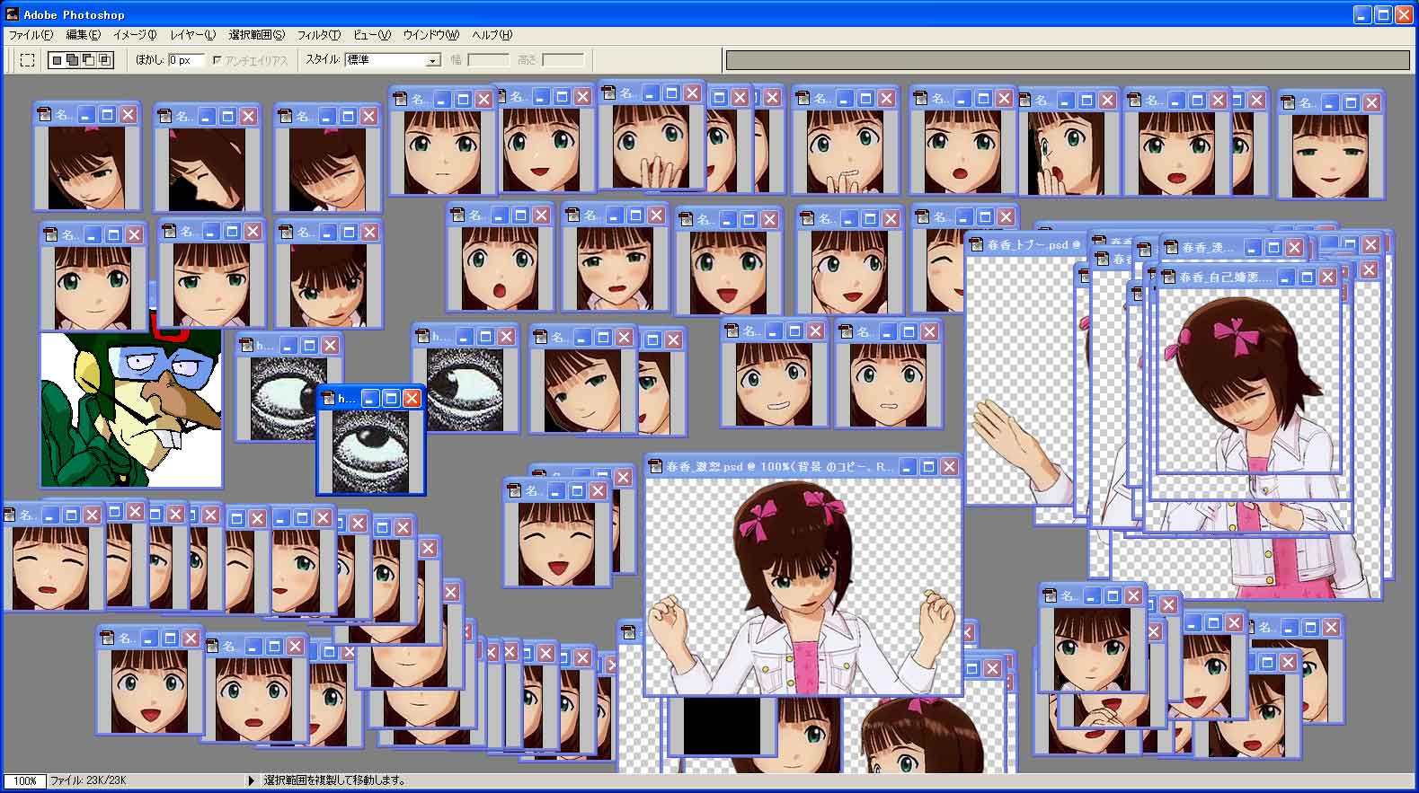This screenshot has width=1419, height=793.
Task: Expand the status bar info arrow menu
Action: point(252,781)
